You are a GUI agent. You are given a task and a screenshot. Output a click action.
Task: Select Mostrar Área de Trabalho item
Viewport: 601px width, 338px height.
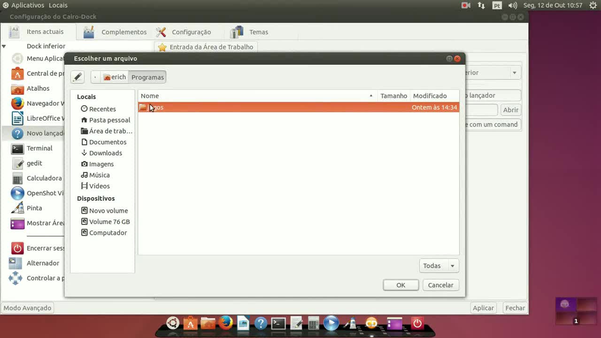click(x=38, y=223)
